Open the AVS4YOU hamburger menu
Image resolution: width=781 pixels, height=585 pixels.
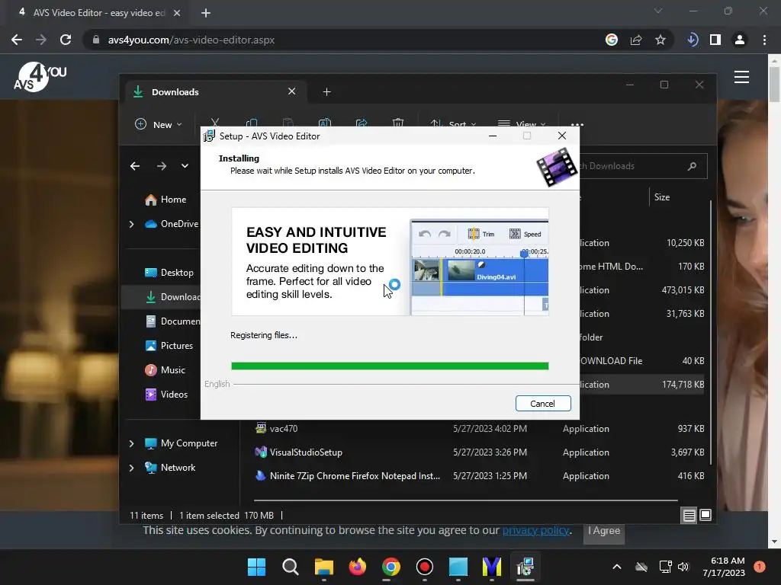click(741, 77)
